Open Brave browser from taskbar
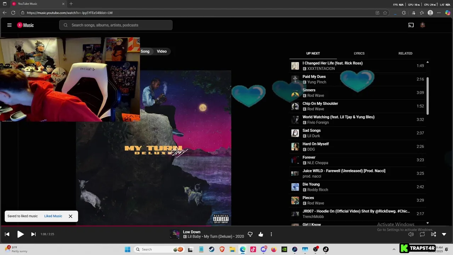Viewport: 453px width, 255px height. click(222, 249)
